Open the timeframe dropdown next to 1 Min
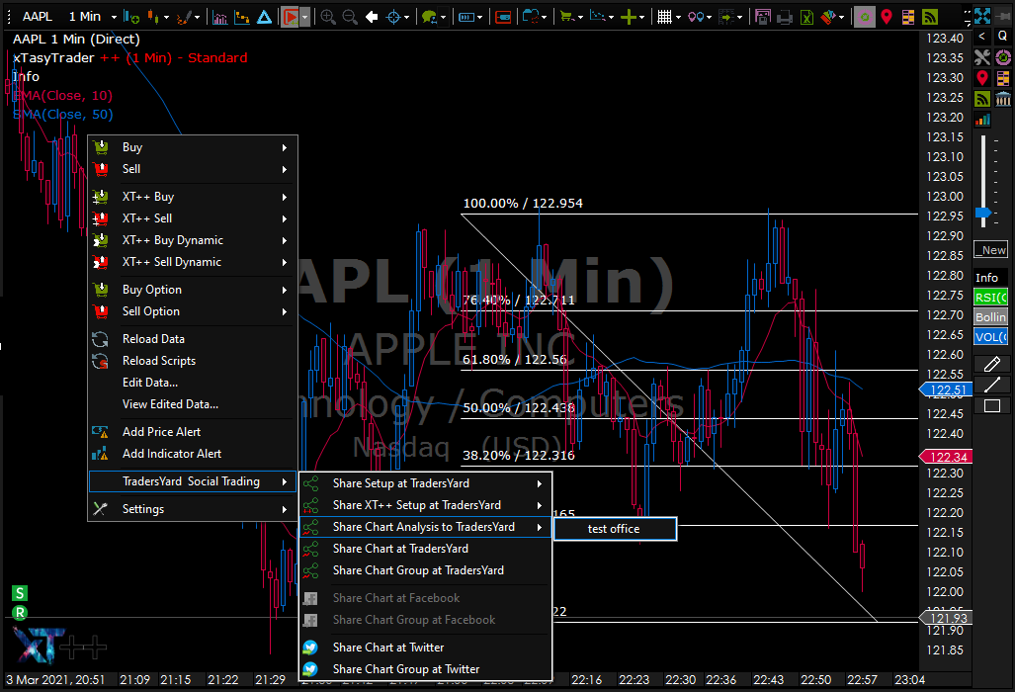Image resolution: width=1015 pixels, height=692 pixels. pos(114,18)
